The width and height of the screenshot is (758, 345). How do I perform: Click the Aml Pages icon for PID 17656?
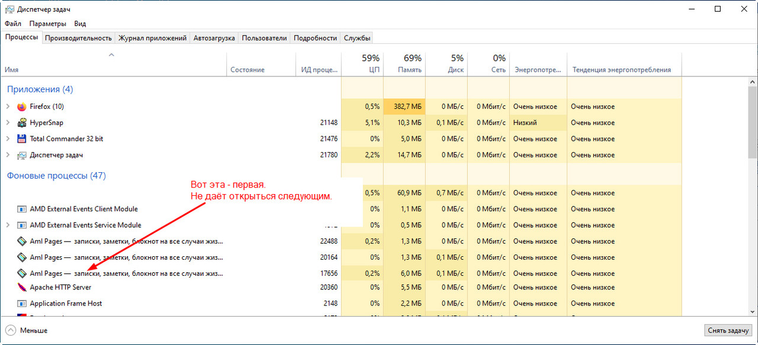22,273
